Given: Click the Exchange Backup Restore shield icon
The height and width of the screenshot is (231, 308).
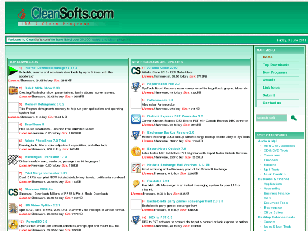Looking at the screenshot, I should (136, 135).
